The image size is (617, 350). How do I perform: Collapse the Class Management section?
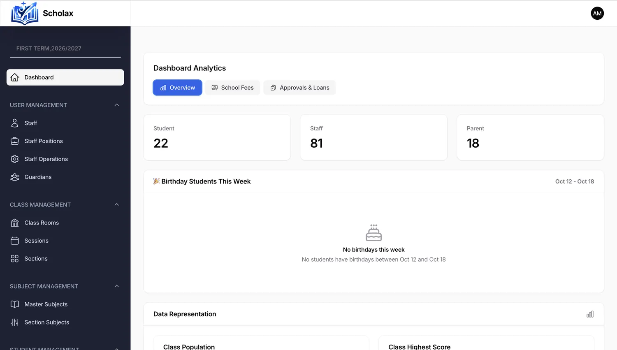coord(117,204)
